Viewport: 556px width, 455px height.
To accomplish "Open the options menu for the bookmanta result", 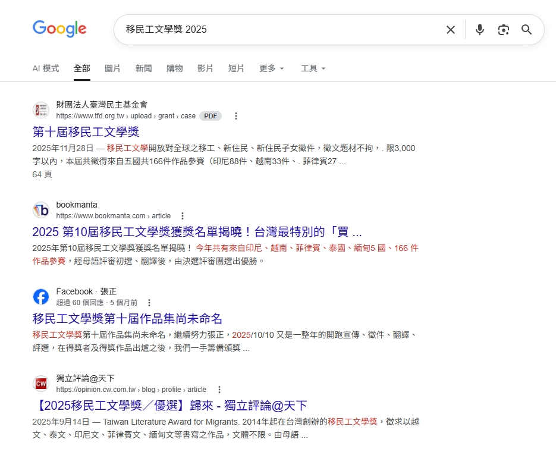I will click(182, 216).
